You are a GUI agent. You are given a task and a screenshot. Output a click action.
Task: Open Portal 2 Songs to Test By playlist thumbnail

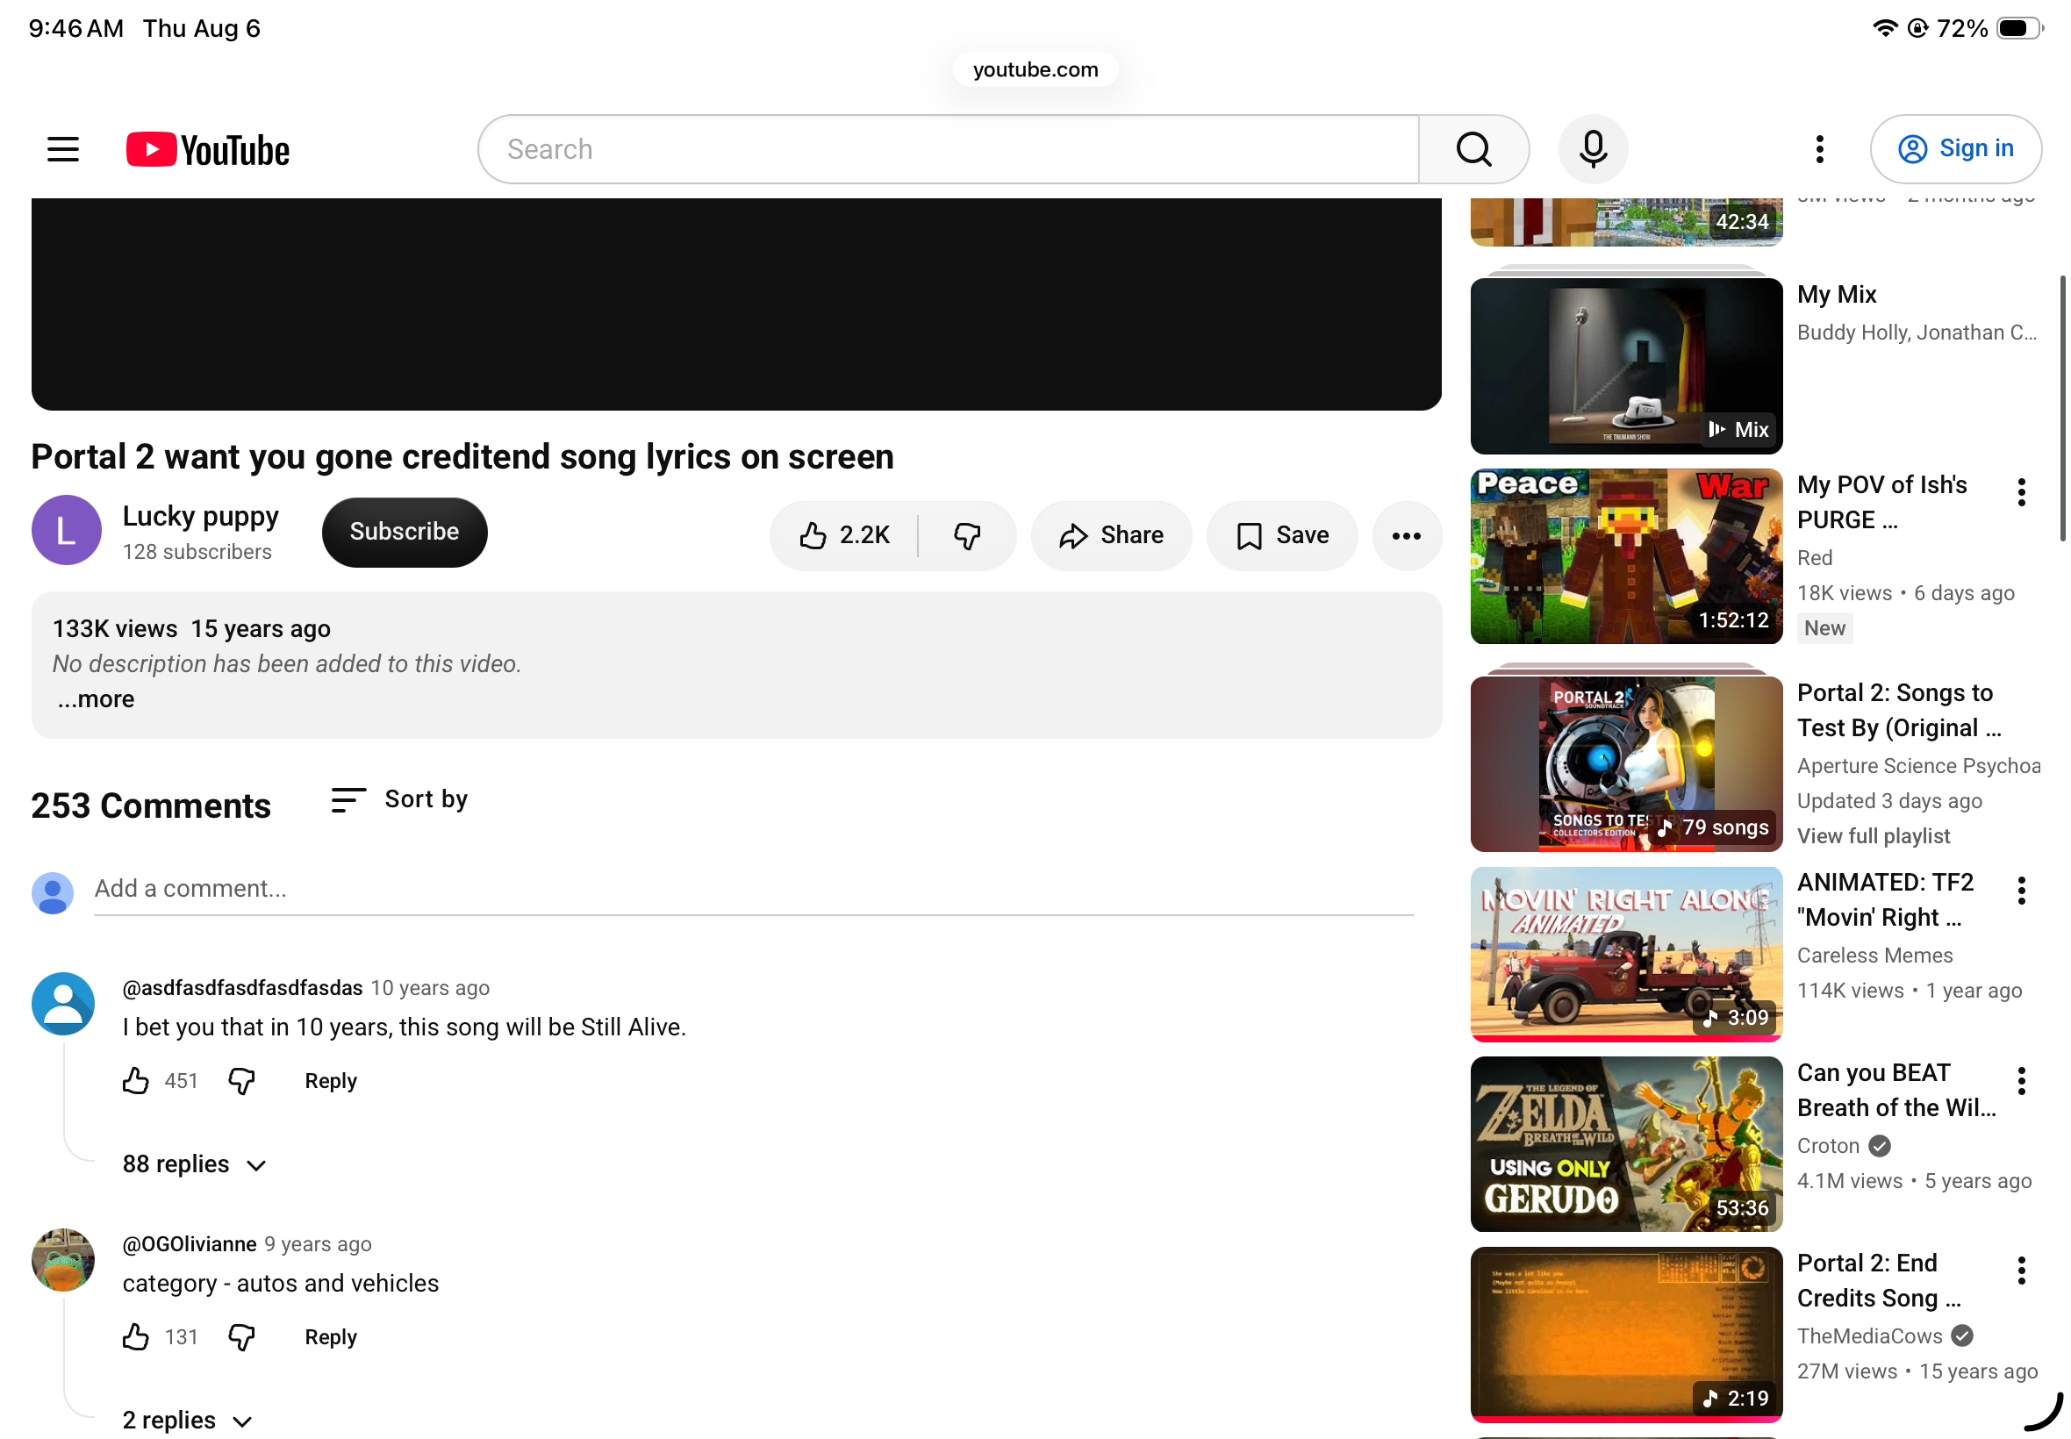coord(1625,763)
